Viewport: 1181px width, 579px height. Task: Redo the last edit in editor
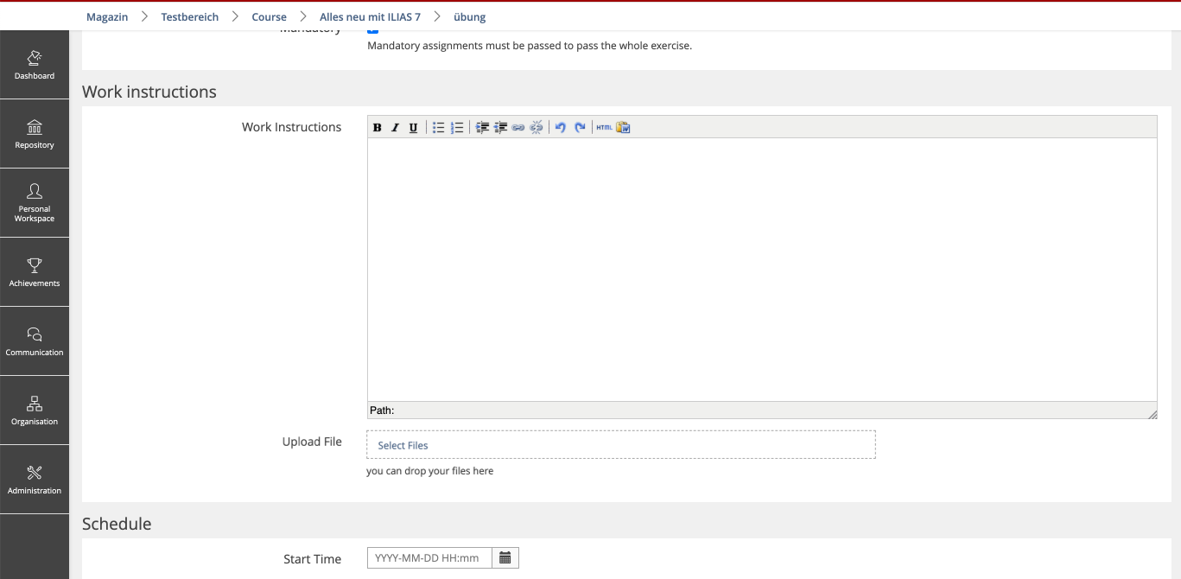tap(580, 128)
